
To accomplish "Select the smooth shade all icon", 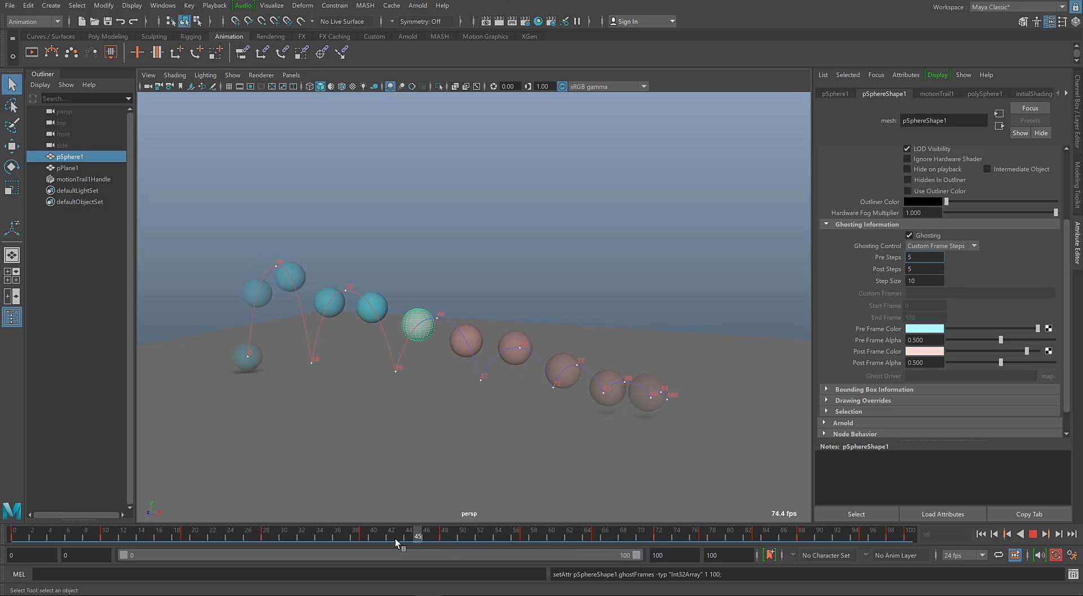I will (320, 86).
